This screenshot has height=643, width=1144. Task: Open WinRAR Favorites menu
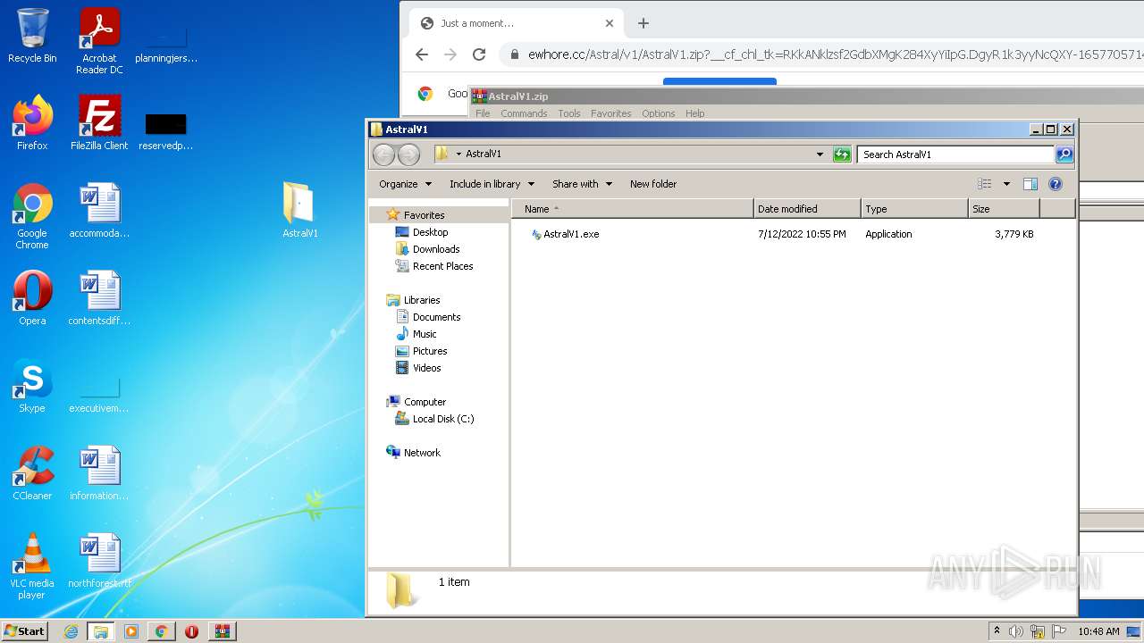pyautogui.click(x=611, y=113)
